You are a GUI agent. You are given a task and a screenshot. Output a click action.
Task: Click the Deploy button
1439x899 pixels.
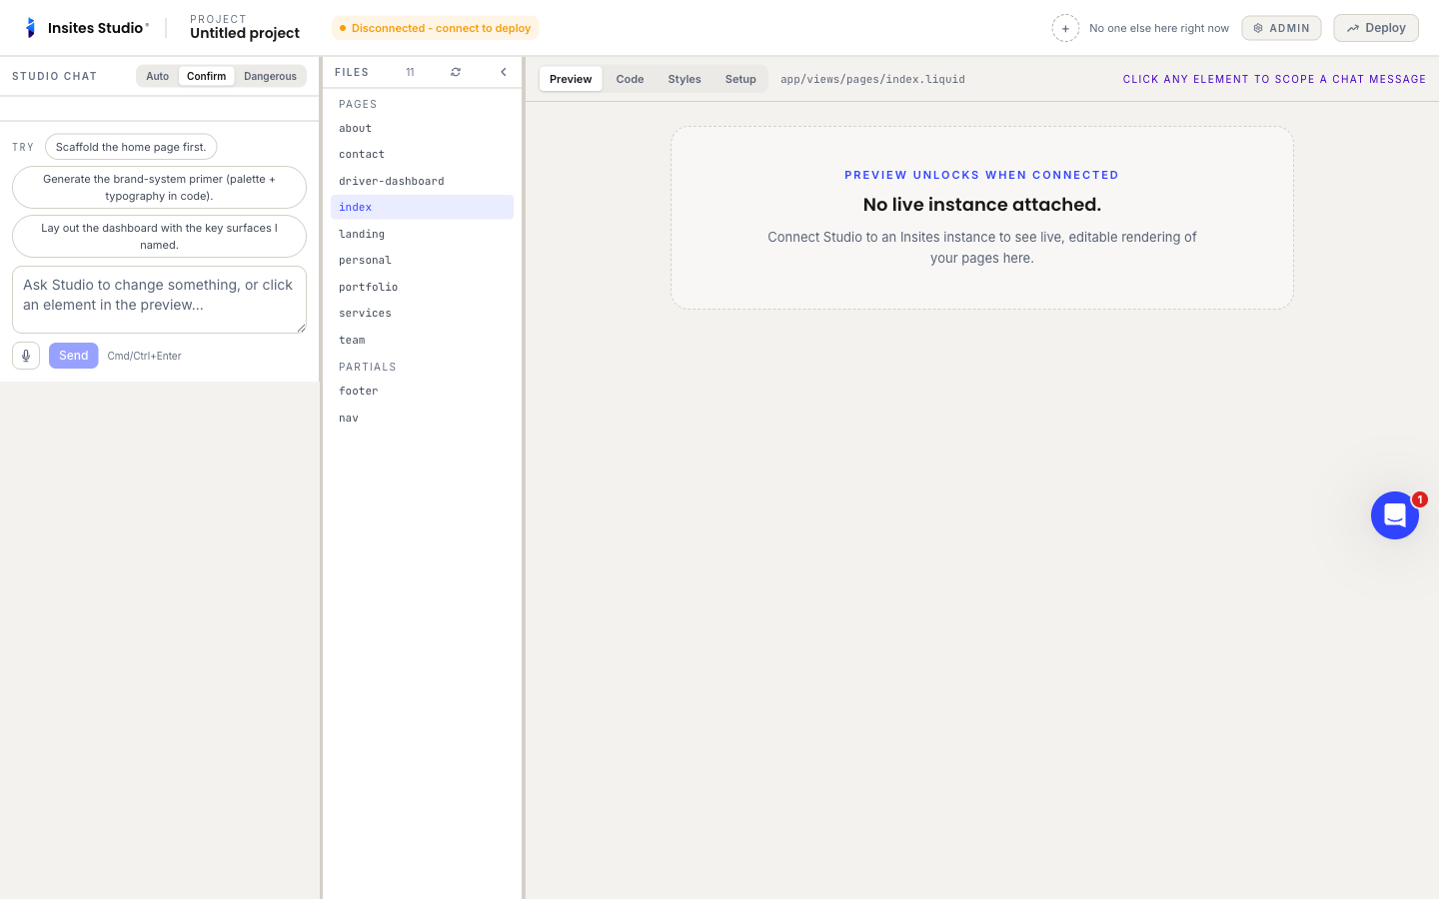pyautogui.click(x=1376, y=28)
